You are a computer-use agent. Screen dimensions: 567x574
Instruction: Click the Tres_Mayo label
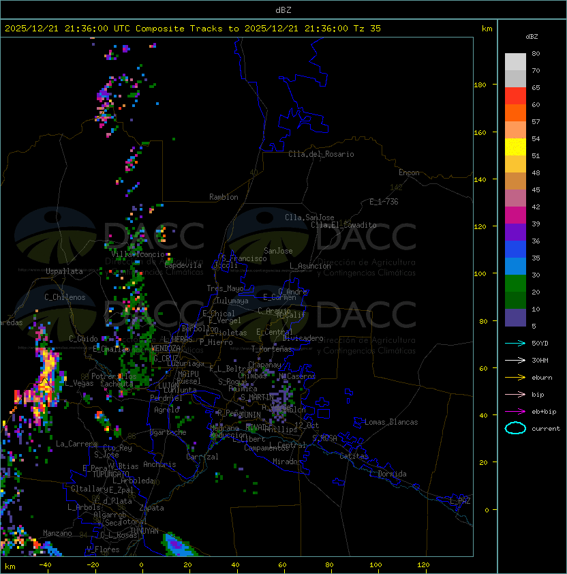225,288
